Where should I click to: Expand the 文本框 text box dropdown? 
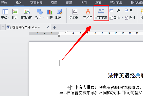(x=80, y=17)
